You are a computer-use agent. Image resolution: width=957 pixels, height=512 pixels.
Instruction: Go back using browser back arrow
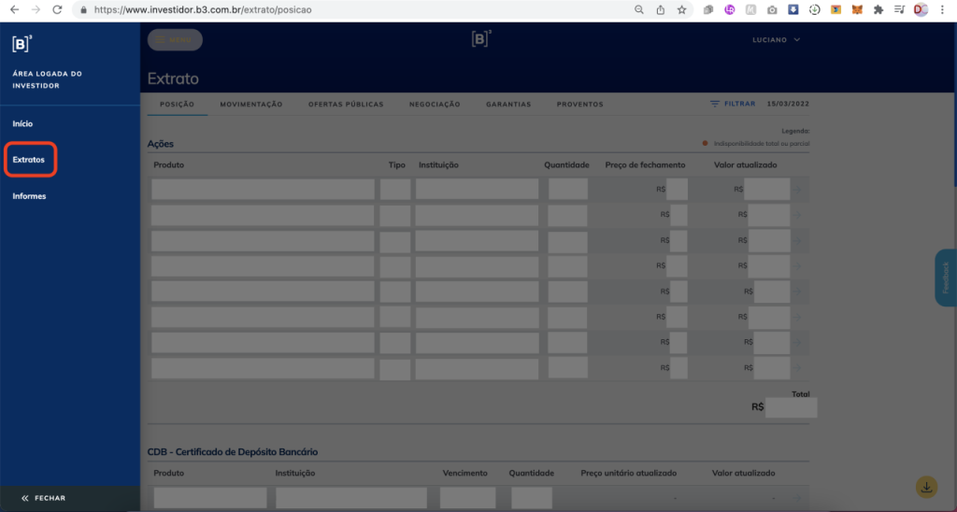[15, 9]
